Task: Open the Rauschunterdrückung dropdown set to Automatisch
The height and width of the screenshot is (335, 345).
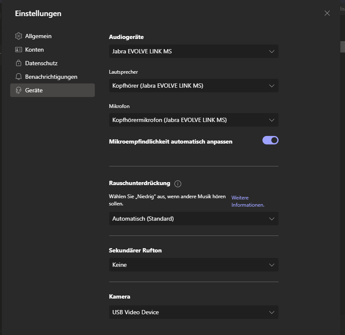Action: 193,219
